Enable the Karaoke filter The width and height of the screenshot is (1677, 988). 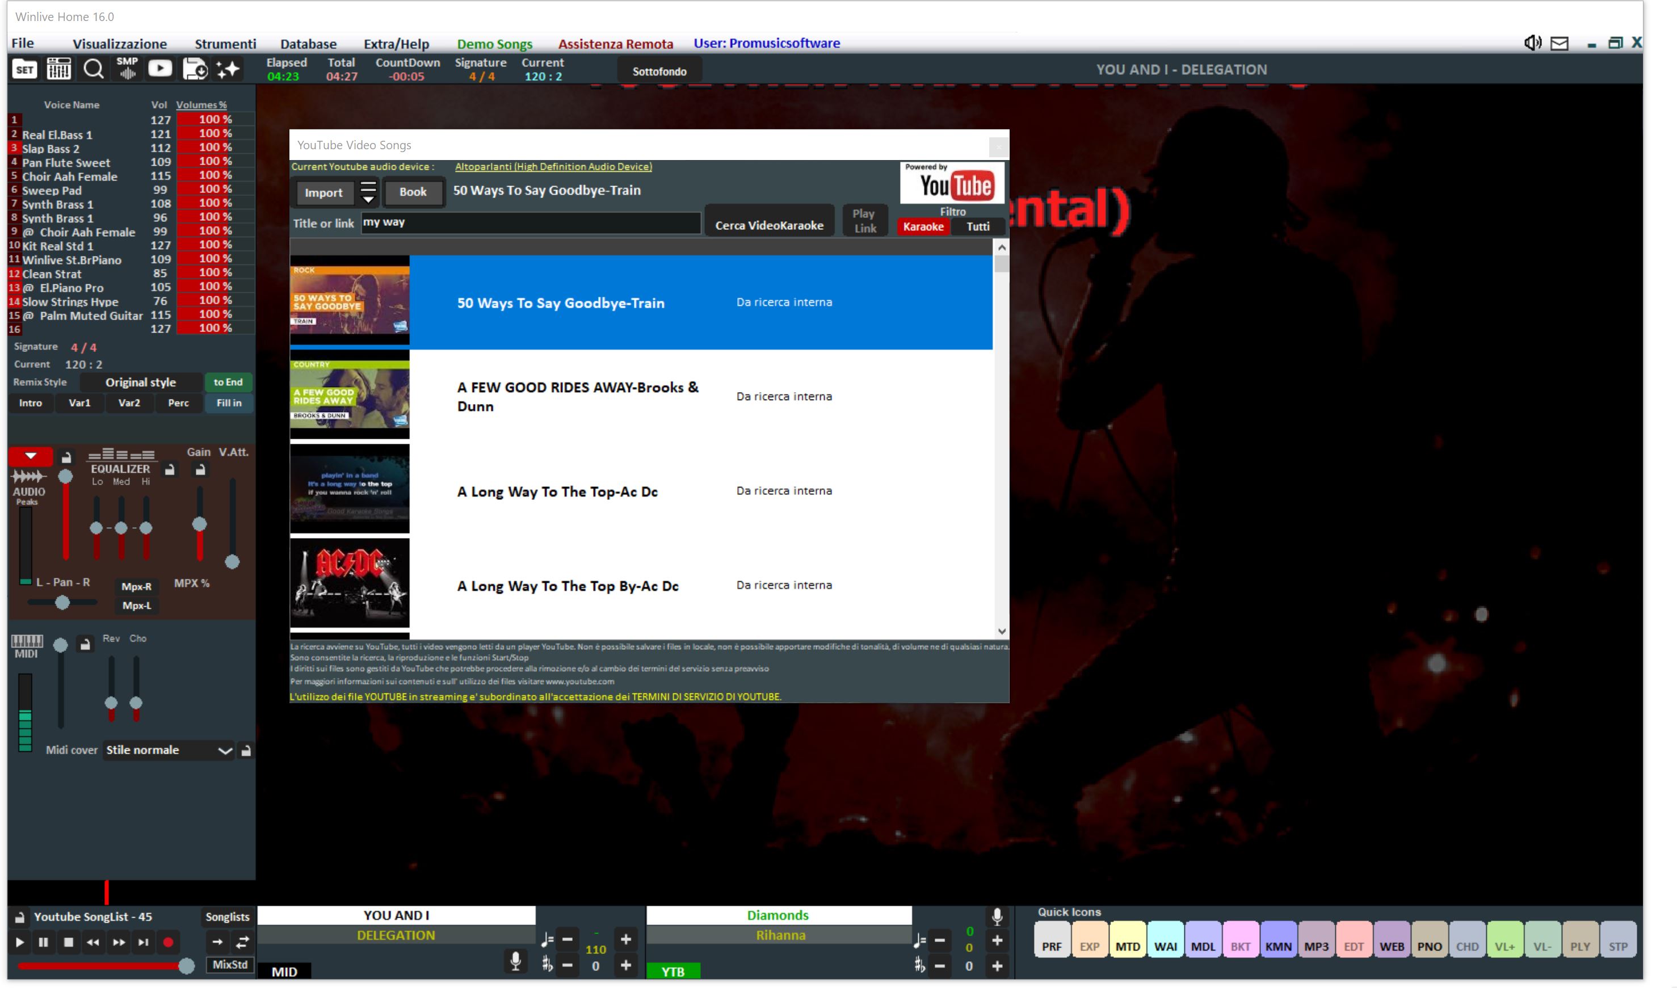click(923, 227)
